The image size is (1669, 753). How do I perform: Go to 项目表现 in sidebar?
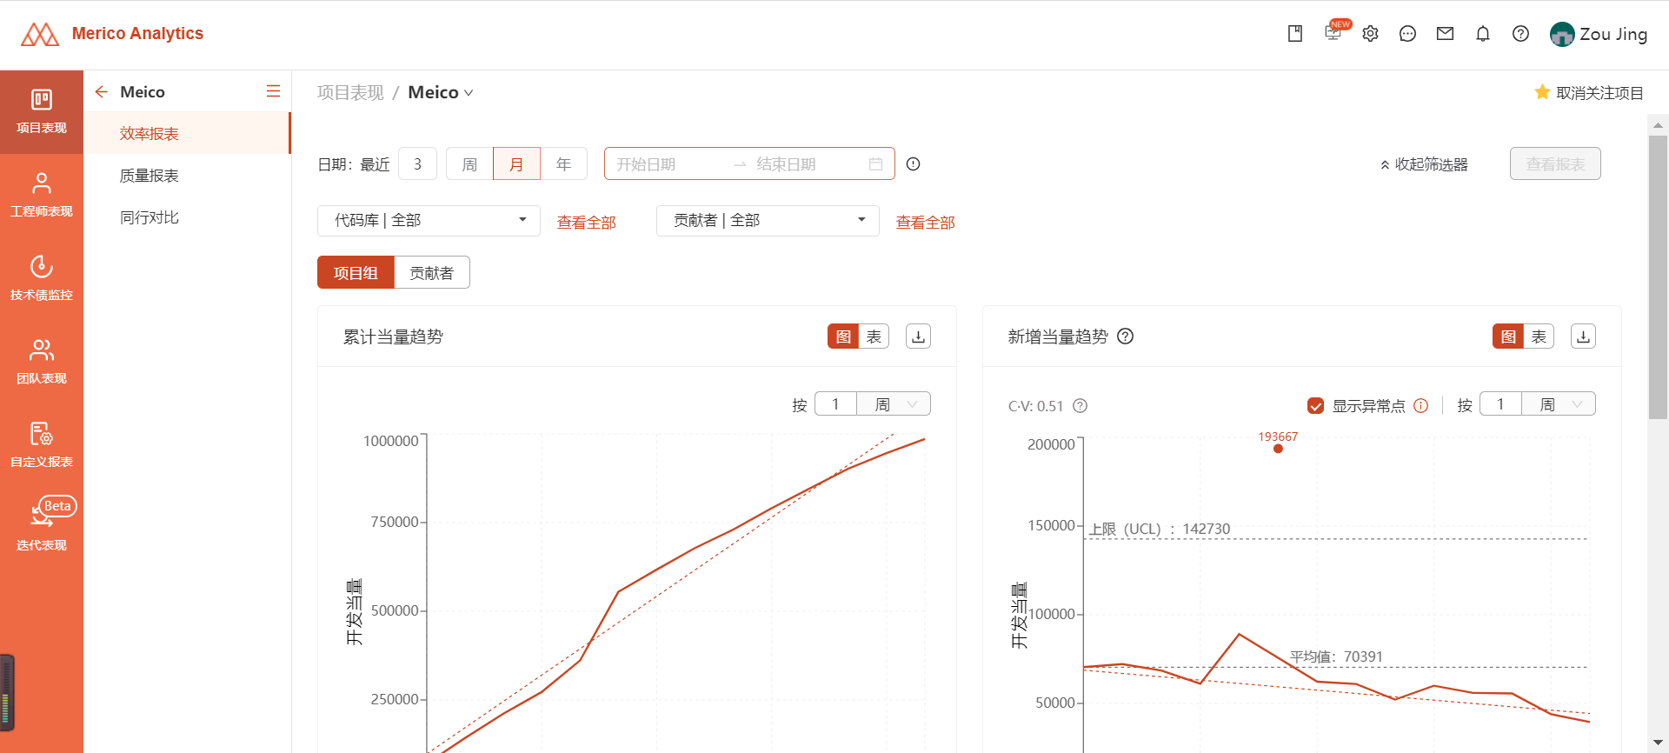(x=42, y=112)
